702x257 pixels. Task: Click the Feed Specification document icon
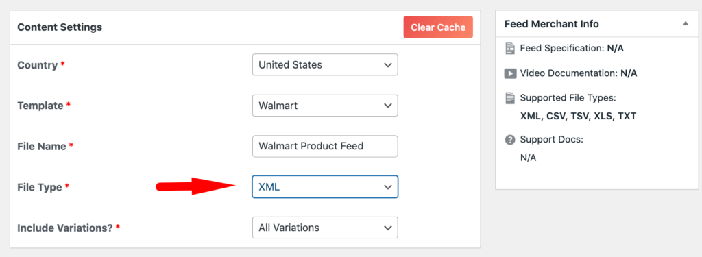510,49
